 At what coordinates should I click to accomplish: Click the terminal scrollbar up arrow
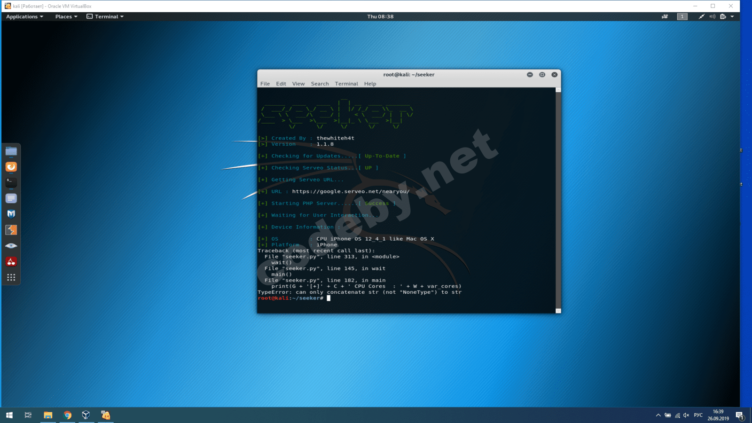tap(558, 90)
